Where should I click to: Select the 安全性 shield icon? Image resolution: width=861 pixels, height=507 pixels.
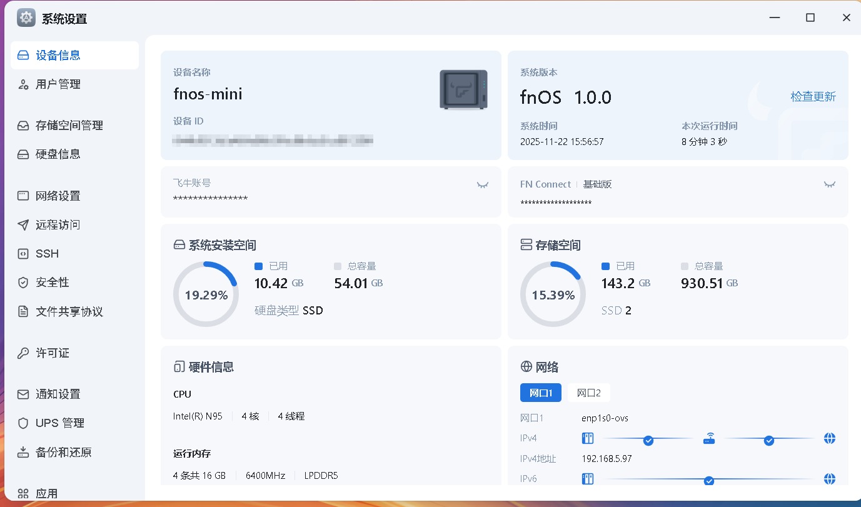(23, 282)
